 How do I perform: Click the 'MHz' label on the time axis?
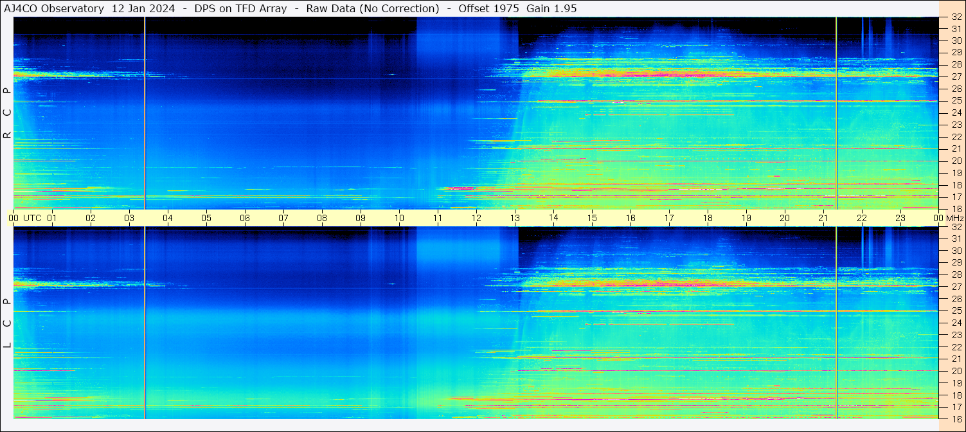tap(954, 218)
